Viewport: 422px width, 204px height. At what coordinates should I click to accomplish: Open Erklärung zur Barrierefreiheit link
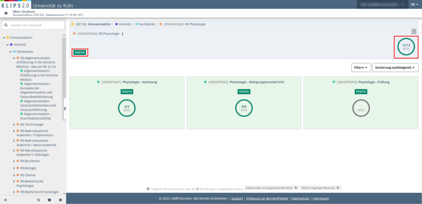(267, 198)
